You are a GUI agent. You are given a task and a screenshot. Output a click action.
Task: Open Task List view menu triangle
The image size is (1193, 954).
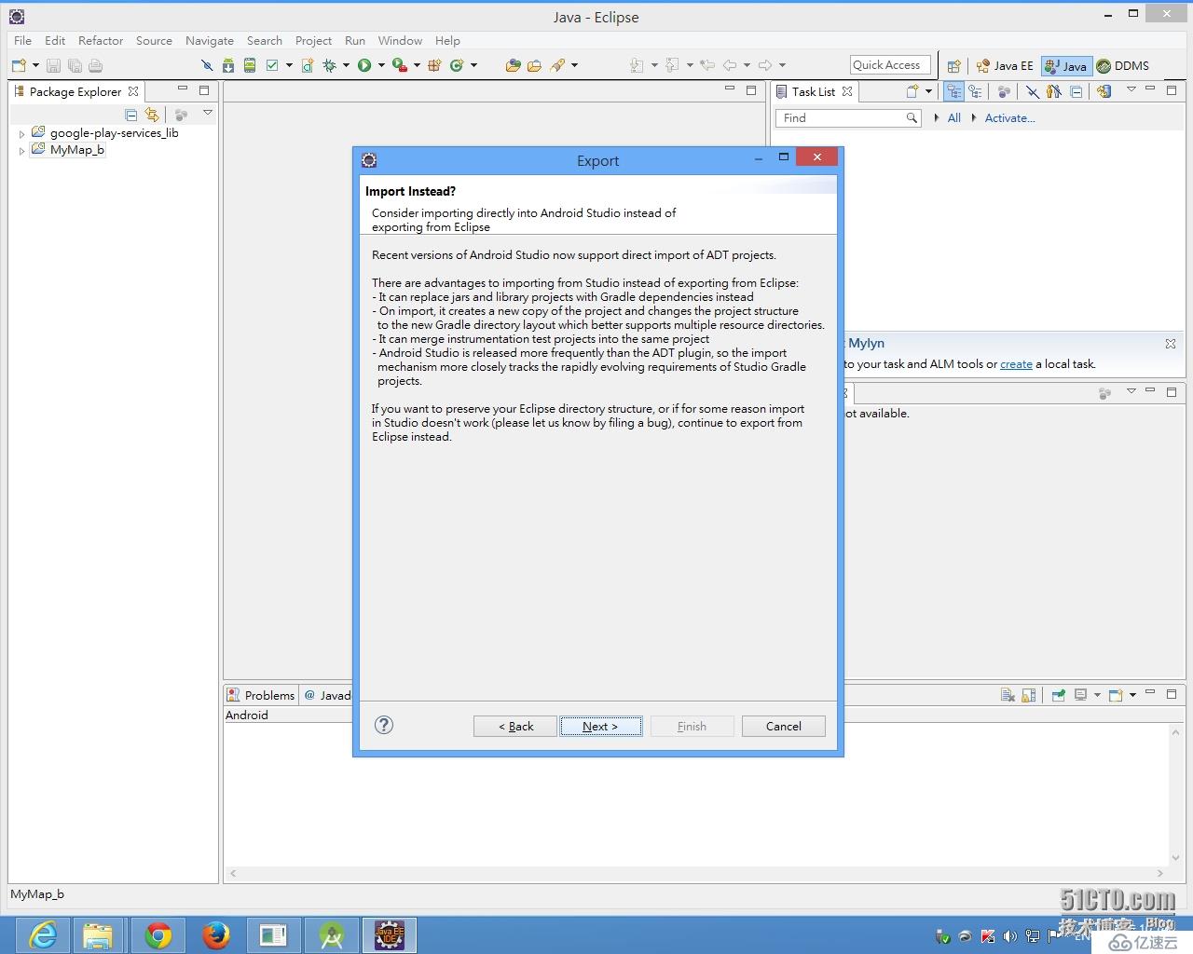coord(1131,89)
